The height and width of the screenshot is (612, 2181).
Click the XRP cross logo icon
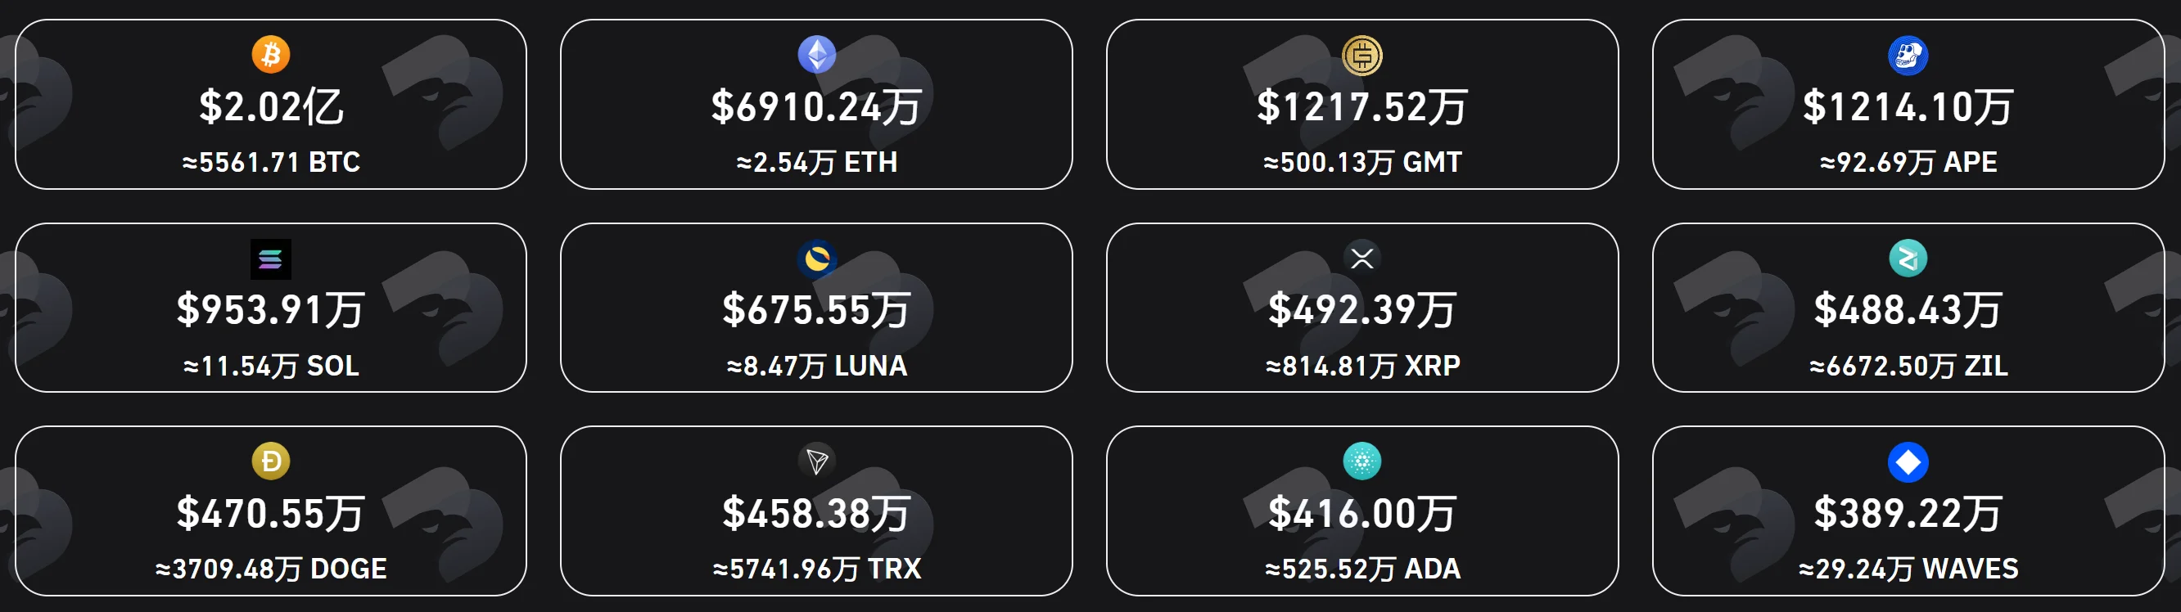tap(1362, 259)
